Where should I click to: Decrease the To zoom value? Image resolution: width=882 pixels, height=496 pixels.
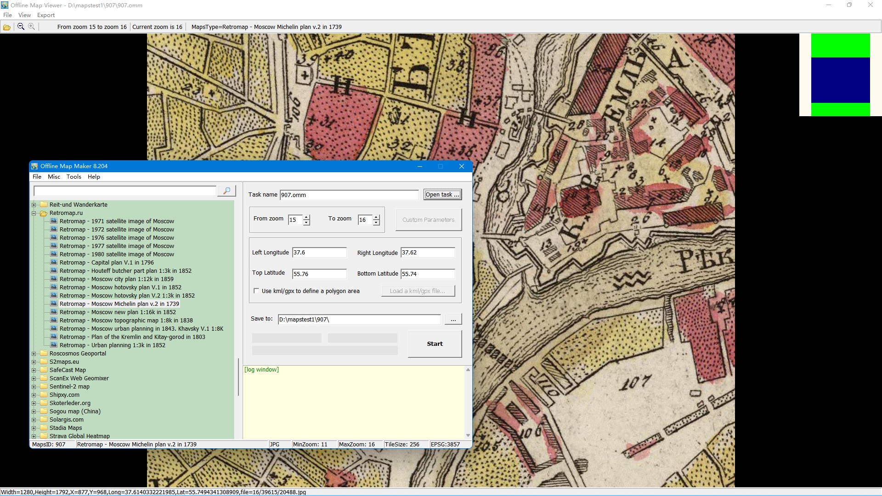pos(376,223)
